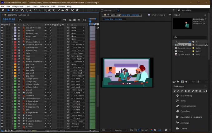Toggle the Snapping checkbox
Image resolution: width=212 pixels, height=133 pixels.
click(102, 10)
